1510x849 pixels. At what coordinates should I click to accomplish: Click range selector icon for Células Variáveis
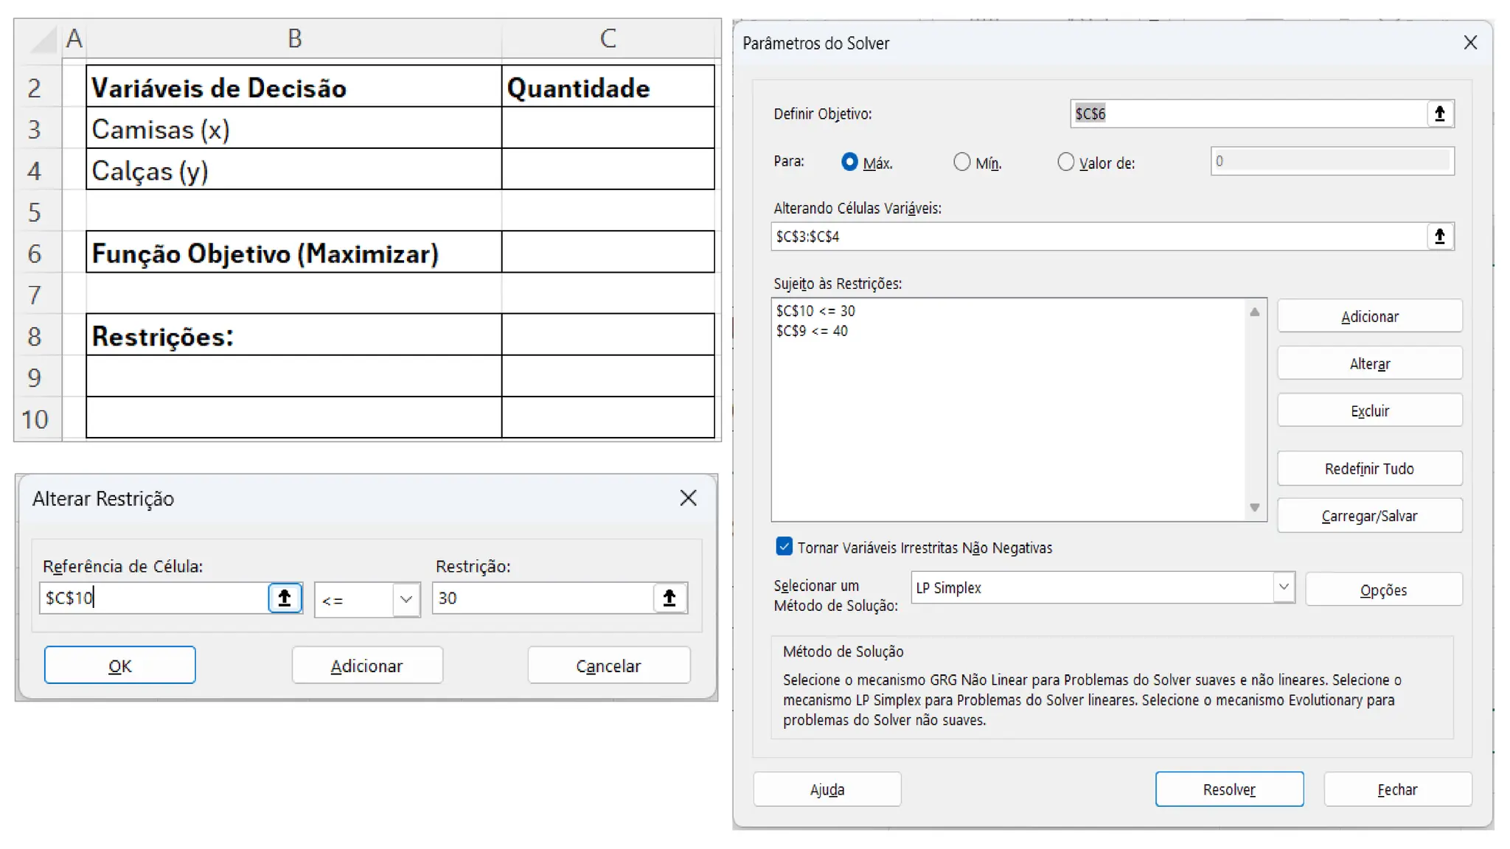click(x=1439, y=237)
